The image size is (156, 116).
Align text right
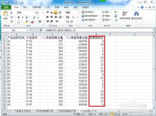56,17
